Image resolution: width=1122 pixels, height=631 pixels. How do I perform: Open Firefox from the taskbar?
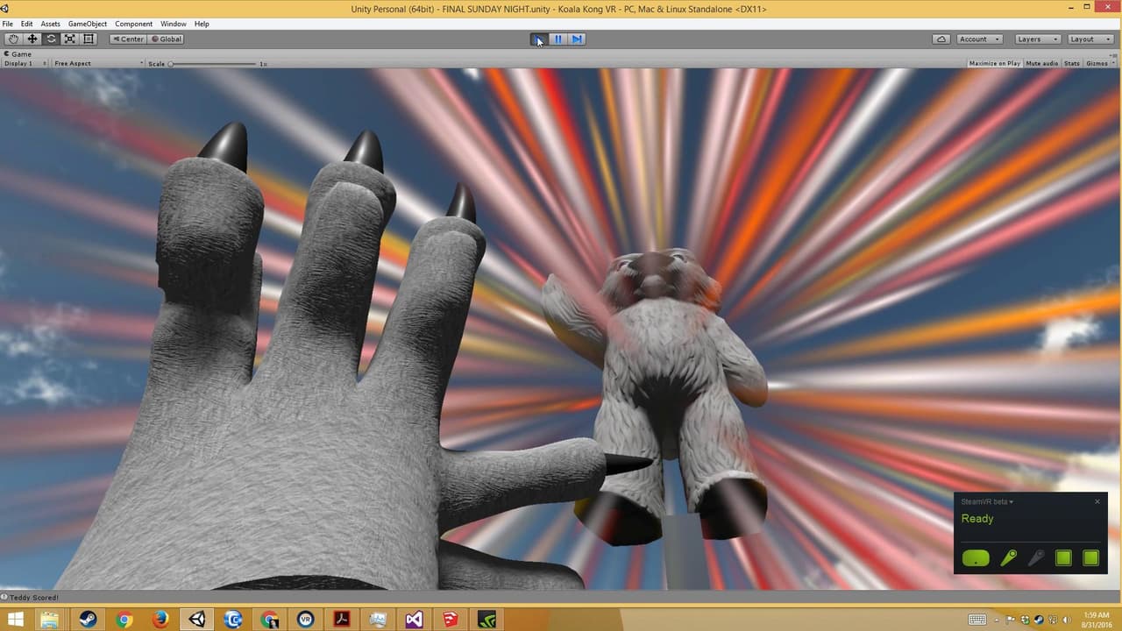click(x=160, y=620)
